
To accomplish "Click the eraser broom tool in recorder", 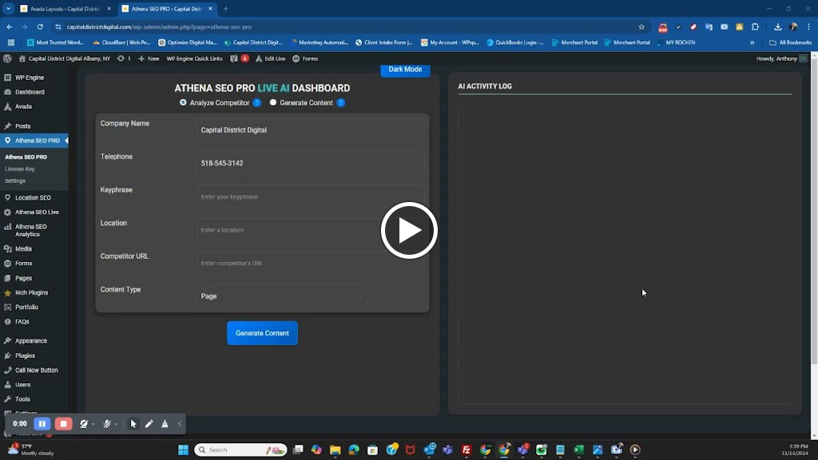I will coord(165,424).
